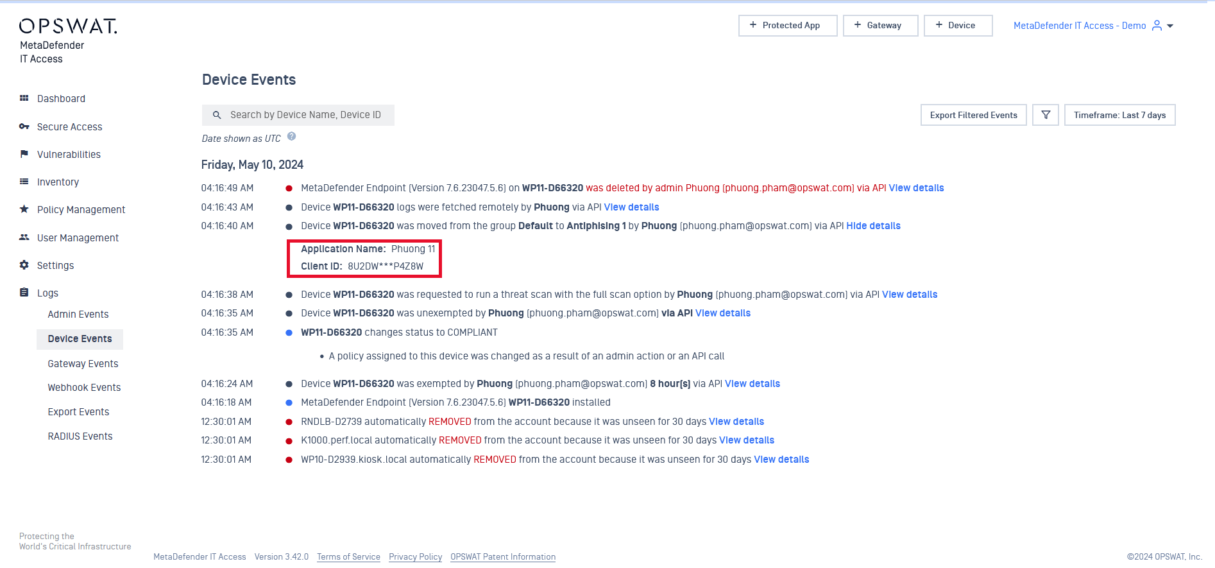Add a new Gateway
This screenshot has width=1215, height=568.
[x=880, y=26]
